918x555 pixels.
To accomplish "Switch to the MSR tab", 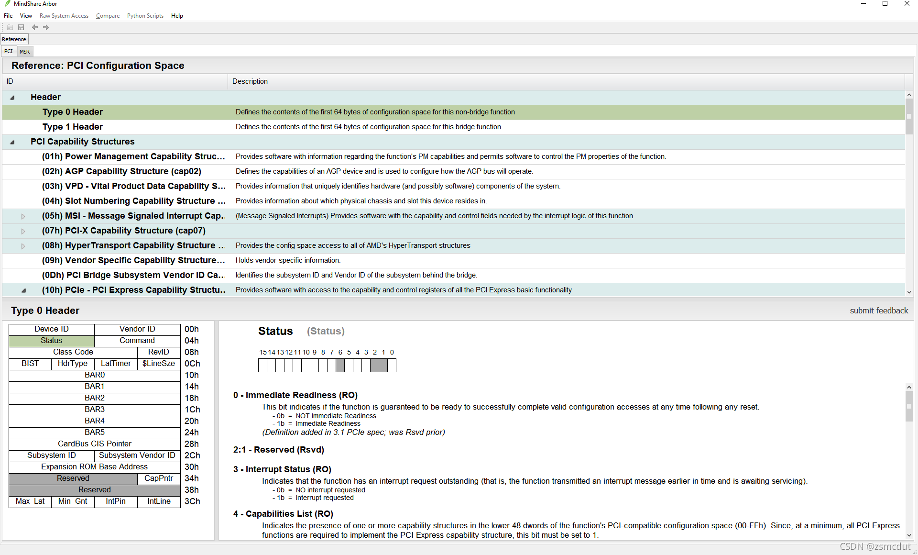I will tap(24, 52).
